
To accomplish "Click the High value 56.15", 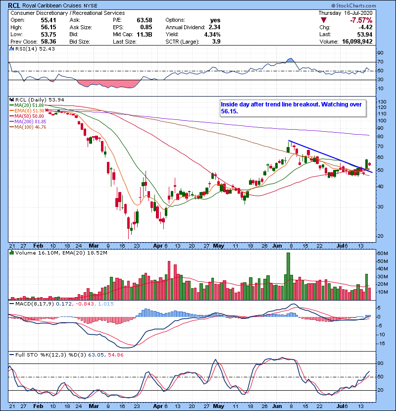I will (49, 27).
